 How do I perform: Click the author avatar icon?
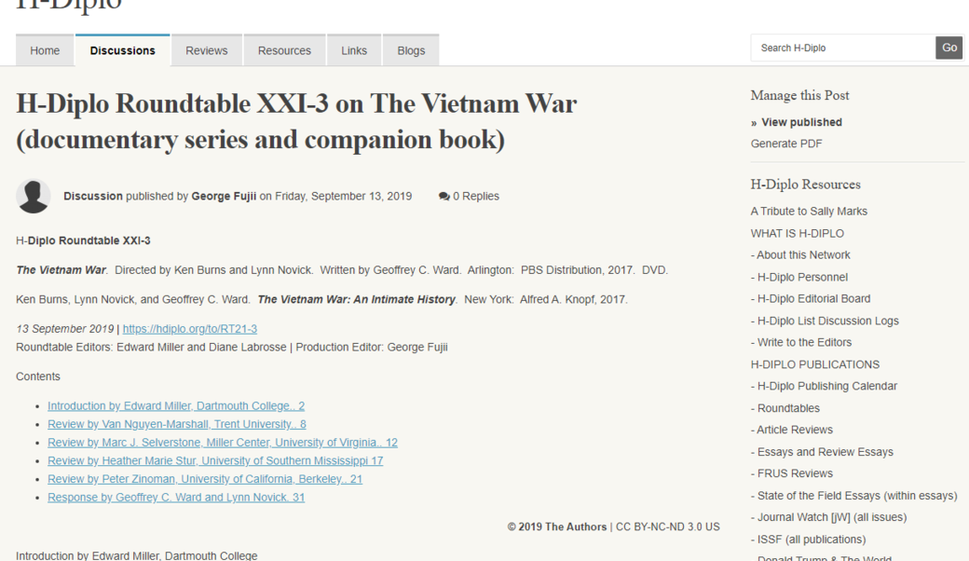(x=34, y=196)
